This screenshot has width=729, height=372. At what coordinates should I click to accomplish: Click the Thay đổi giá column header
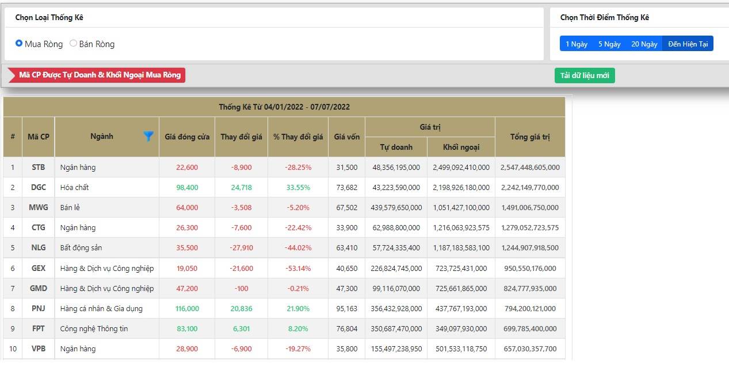[241, 137]
